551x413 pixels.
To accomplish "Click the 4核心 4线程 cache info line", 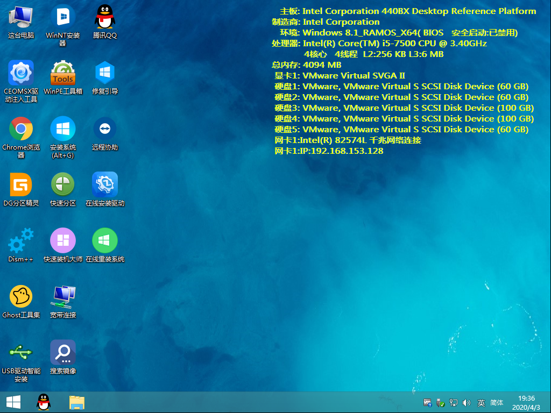I will (x=373, y=54).
